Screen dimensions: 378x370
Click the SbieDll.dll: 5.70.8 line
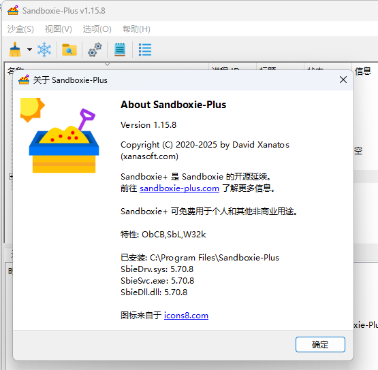tap(154, 292)
